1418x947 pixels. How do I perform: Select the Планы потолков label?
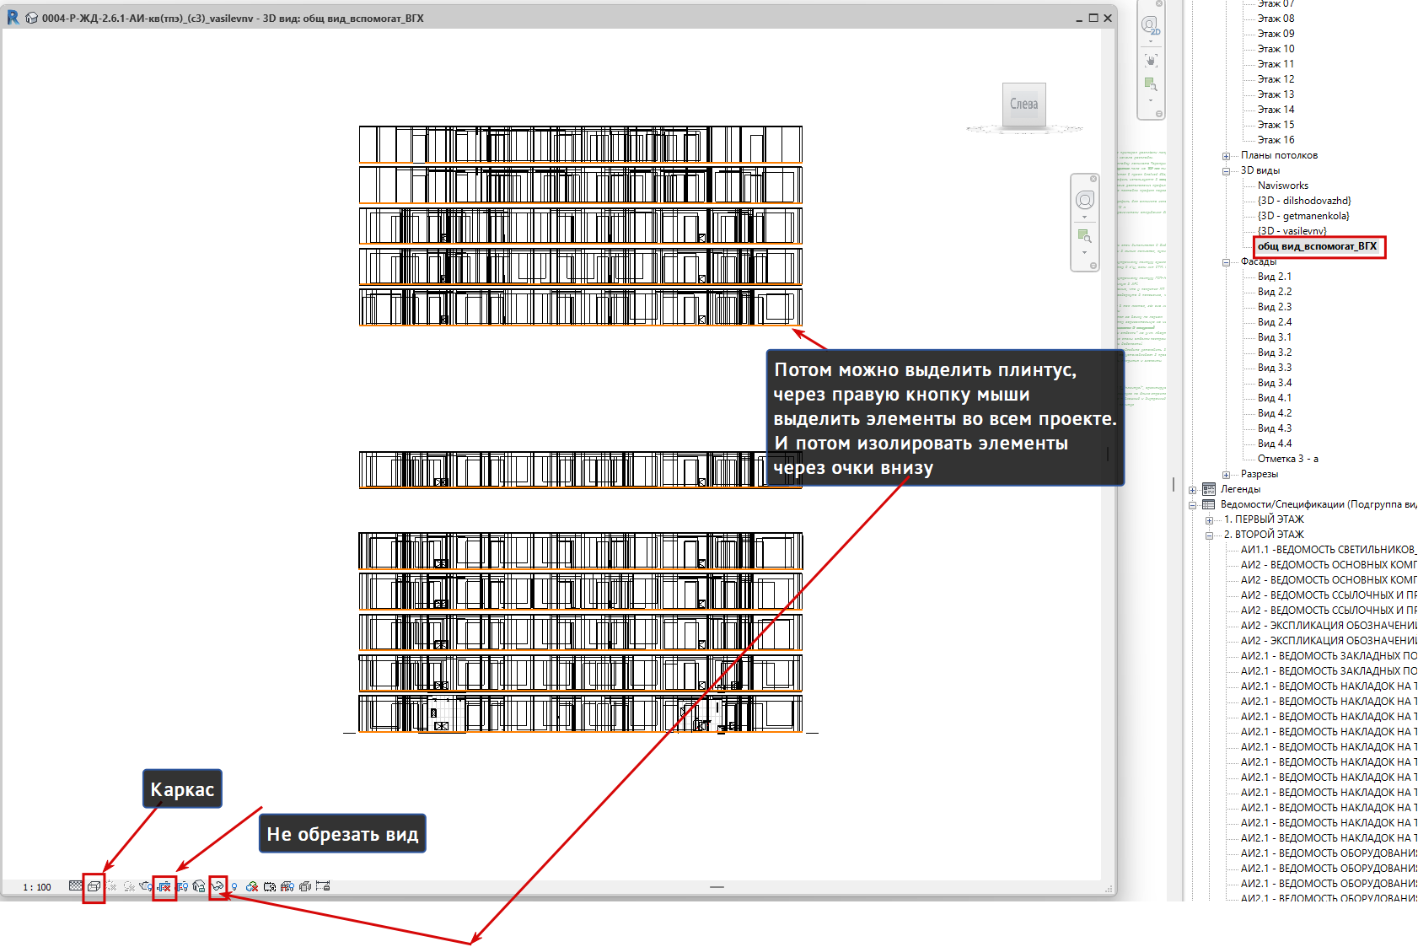coord(1279,155)
